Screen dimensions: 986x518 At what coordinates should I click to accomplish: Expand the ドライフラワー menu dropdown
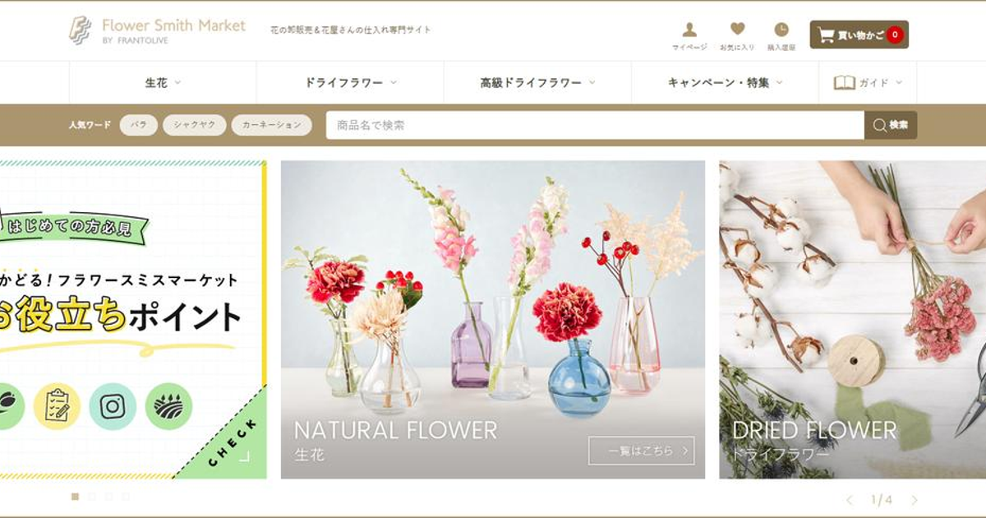click(x=350, y=83)
